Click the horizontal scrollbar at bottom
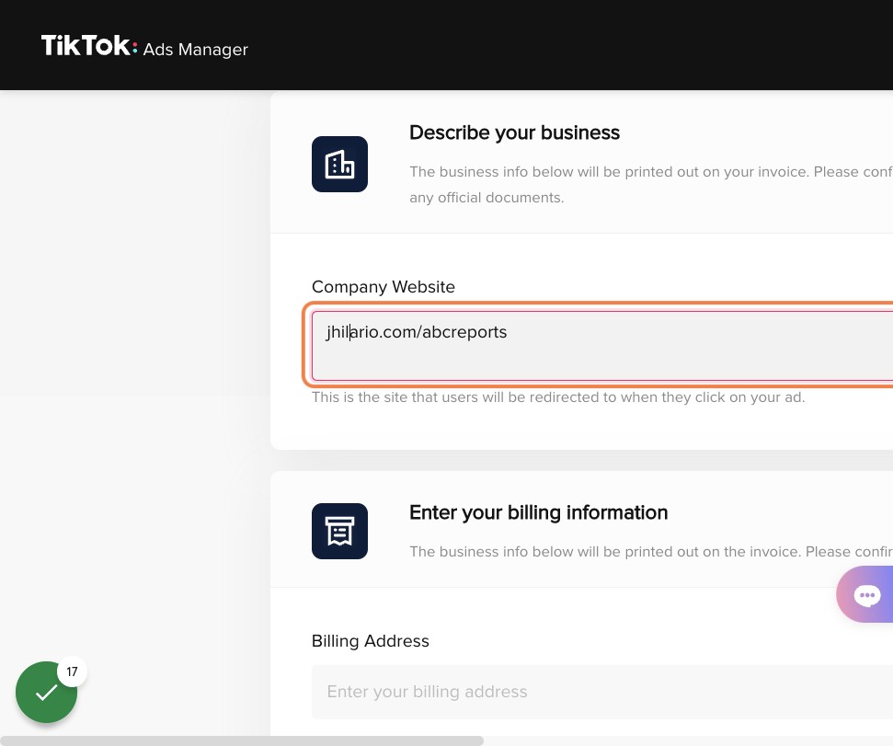The height and width of the screenshot is (746, 893). (242, 740)
